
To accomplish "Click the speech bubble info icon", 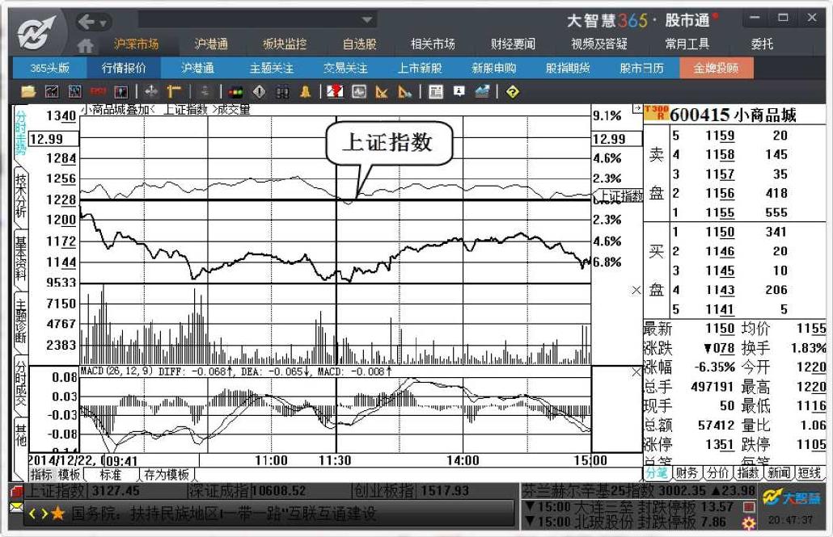I will click(459, 91).
